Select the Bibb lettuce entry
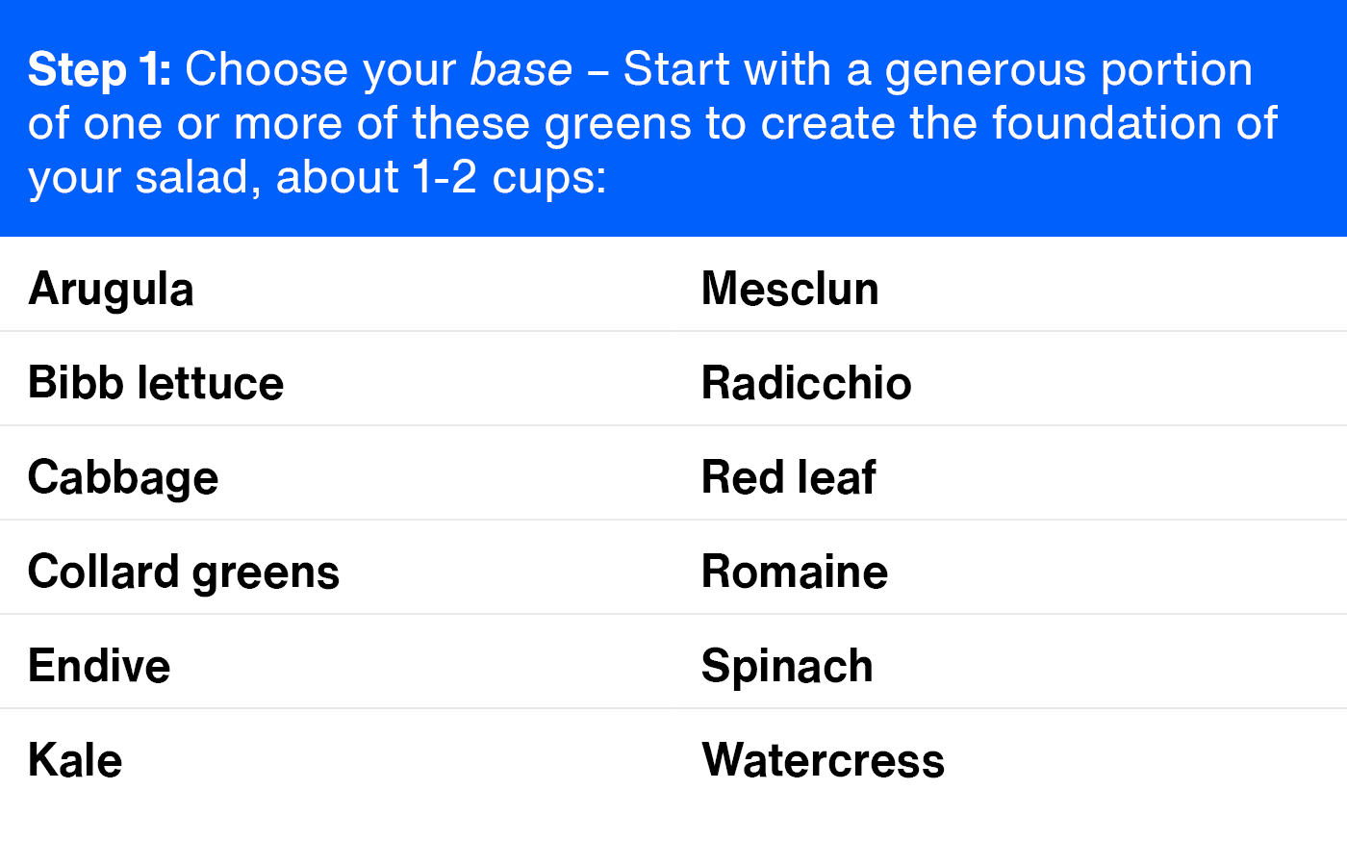This screenshot has width=1347, height=866. 156,383
